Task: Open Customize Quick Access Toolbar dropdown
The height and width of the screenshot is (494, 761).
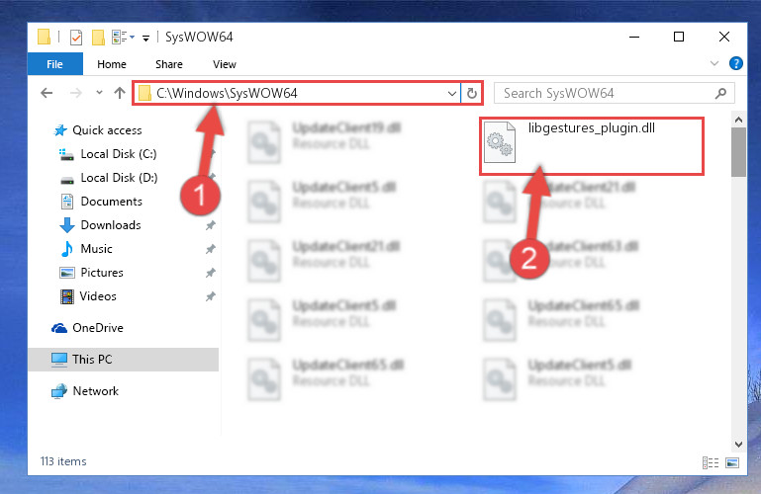Action: pyautogui.click(x=145, y=38)
